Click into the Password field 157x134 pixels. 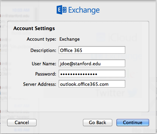[x=92, y=73]
